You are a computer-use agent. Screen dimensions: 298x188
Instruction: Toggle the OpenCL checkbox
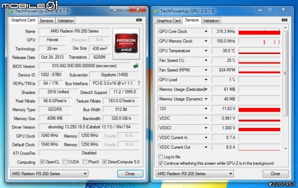click(42, 162)
